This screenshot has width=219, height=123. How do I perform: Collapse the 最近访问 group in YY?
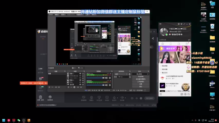(160, 73)
